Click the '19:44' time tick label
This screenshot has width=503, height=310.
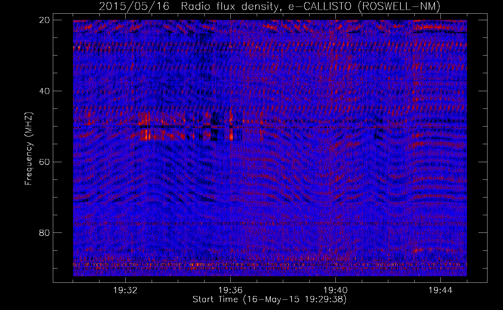441,290
